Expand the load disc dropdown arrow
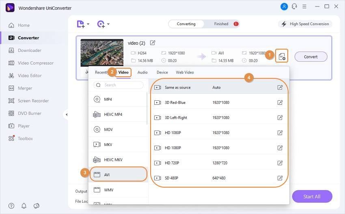 pos(108,24)
